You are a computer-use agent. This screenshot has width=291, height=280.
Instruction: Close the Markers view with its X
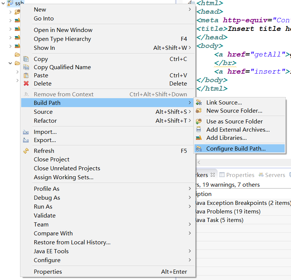click(x=213, y=175)
